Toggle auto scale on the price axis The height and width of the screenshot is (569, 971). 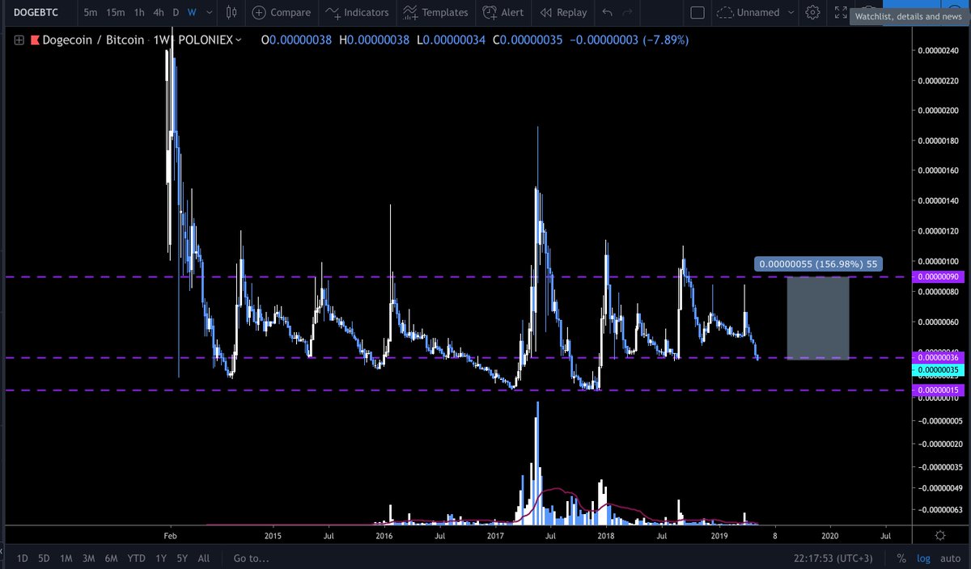point(950,558)
